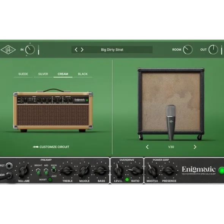This screenshot has height=224, width=224.
Task: Turn the BASS knob
Action: pos(101,171)
